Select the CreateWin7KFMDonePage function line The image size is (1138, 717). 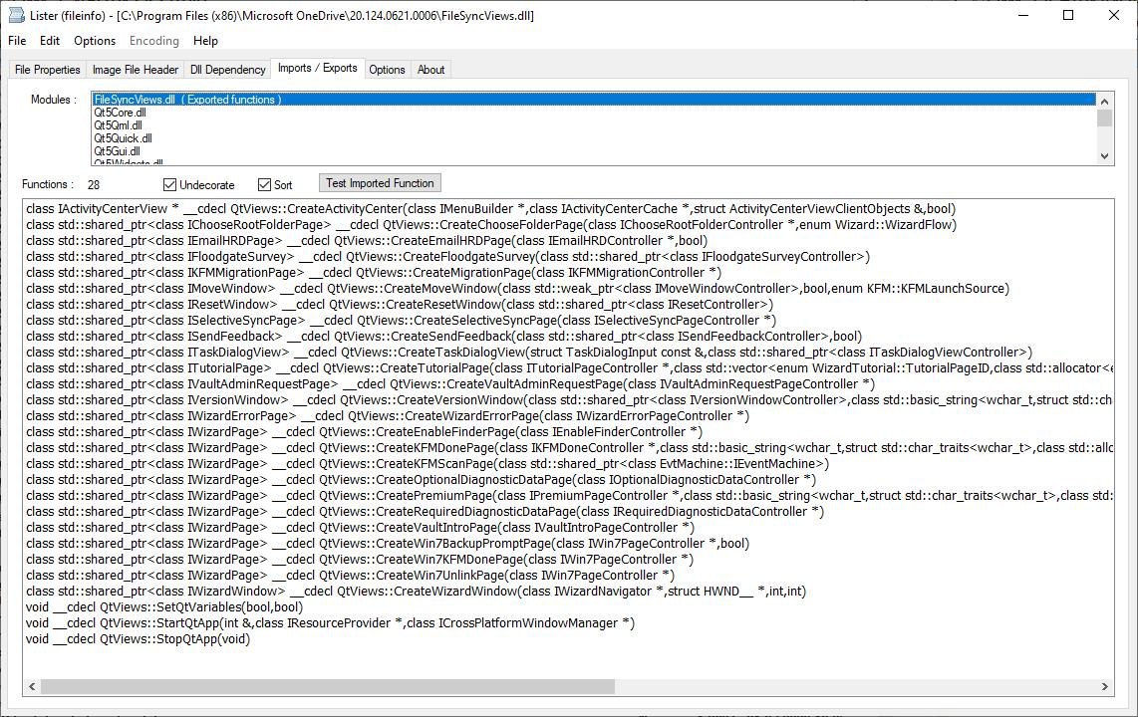360,560
